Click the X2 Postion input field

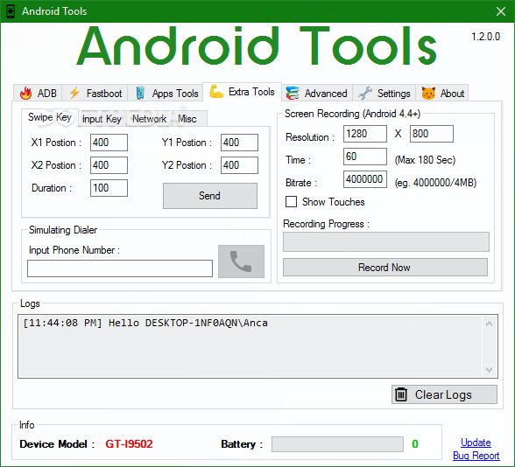click(x=109, y=165)
